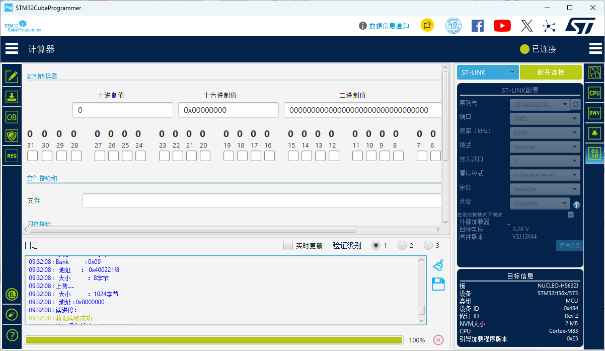605x351 pixels.
Task: Click the log panel vertical scrollbar thumb
Action: [422, 310]
